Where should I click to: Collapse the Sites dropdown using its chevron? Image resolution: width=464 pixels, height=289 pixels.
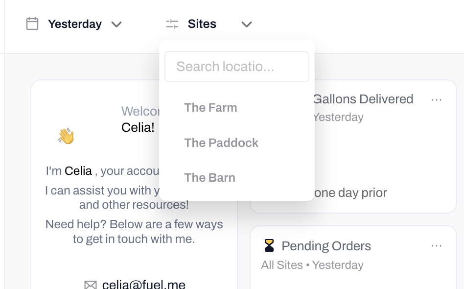[247, 24]
